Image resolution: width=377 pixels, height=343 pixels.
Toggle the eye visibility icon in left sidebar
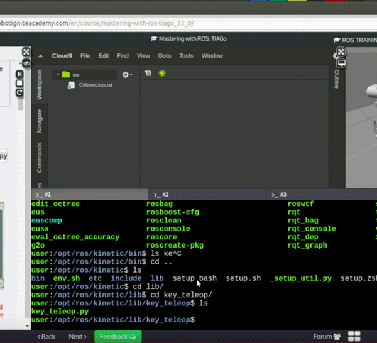26,63
